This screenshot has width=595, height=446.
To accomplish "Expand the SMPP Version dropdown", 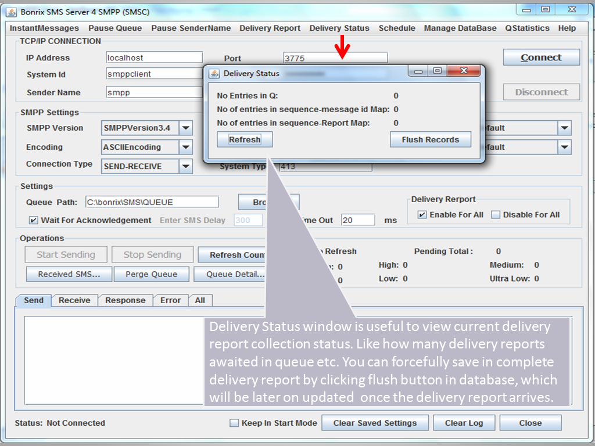I will (185, 128).
